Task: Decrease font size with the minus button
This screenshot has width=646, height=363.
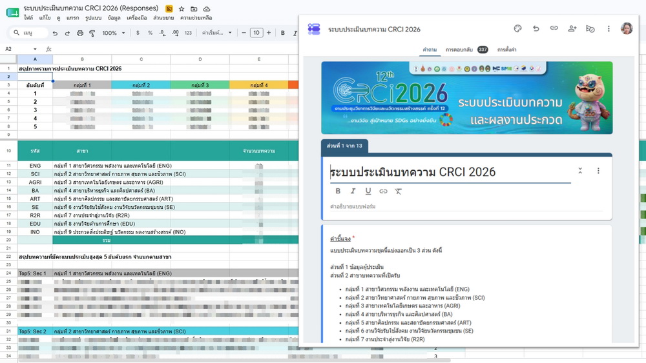Action: (244, 33)
